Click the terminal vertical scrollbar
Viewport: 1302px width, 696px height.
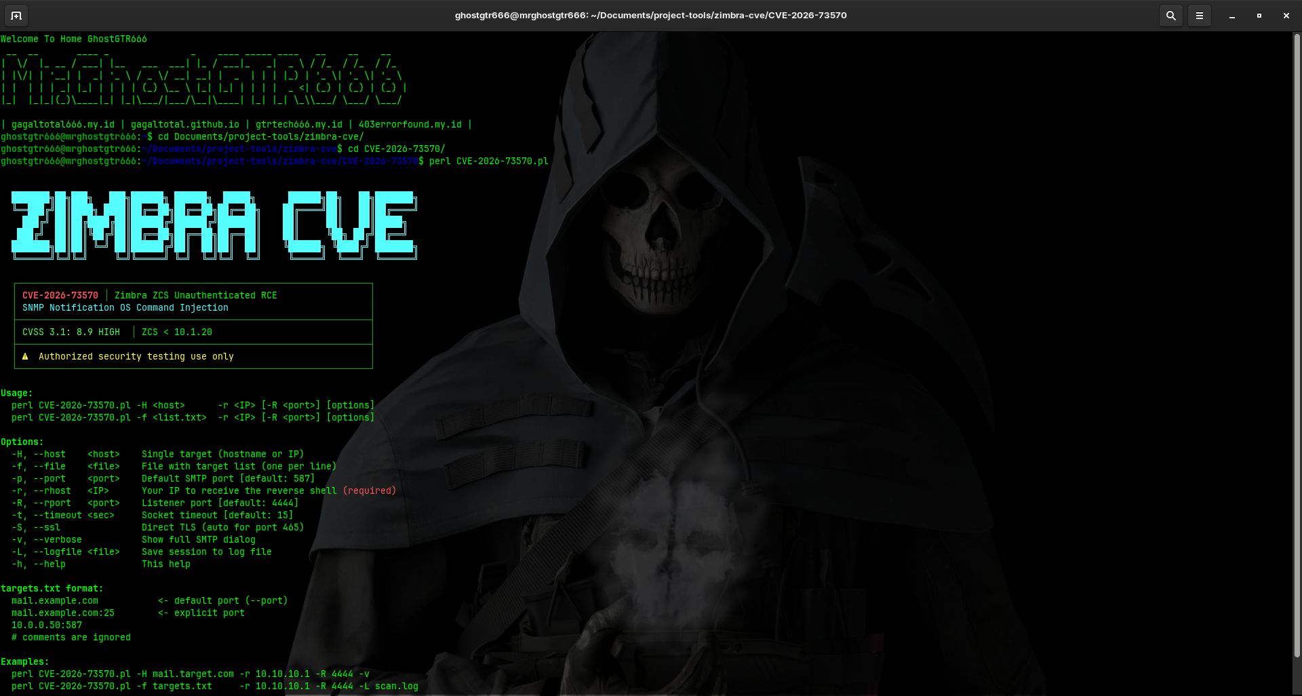(1297, 346)
